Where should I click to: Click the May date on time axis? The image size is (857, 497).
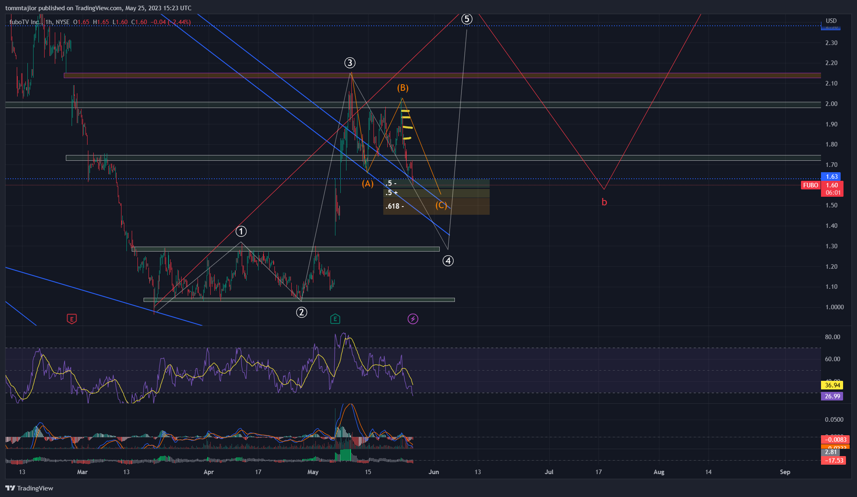point(313,472)
